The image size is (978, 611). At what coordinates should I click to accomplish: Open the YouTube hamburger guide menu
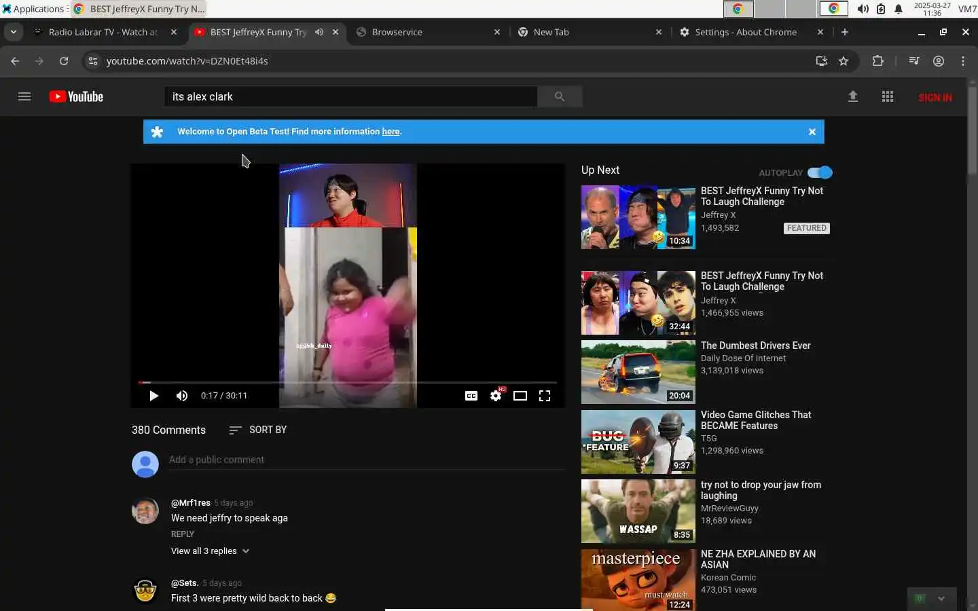[24, 96]
